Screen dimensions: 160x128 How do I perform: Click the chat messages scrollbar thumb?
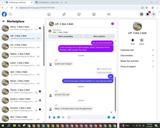pos(115,94)
